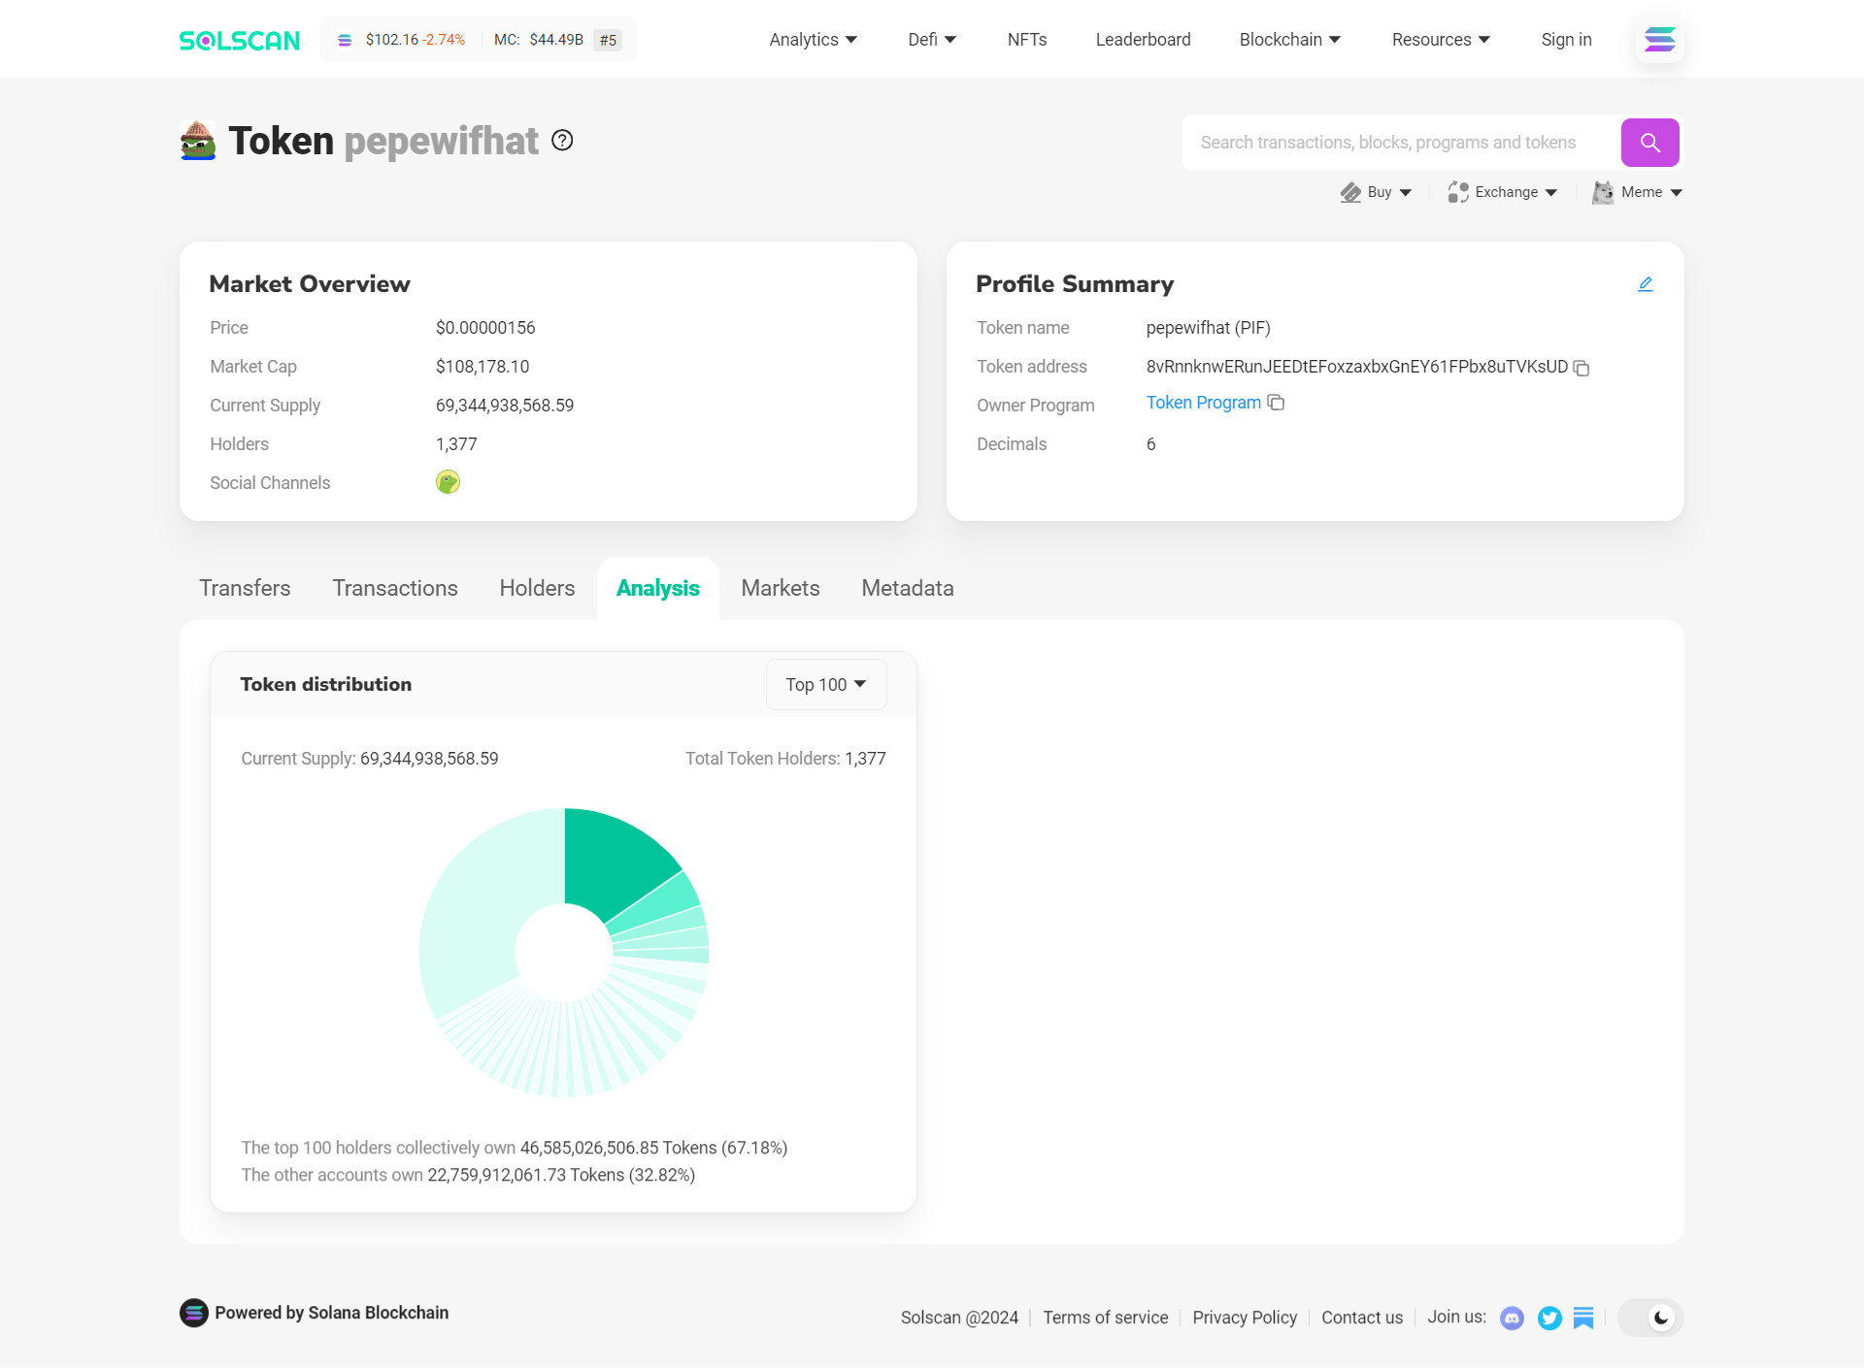Copy the token address icon
The height and width of the screenshot is (1368, 1864).
1581,368
